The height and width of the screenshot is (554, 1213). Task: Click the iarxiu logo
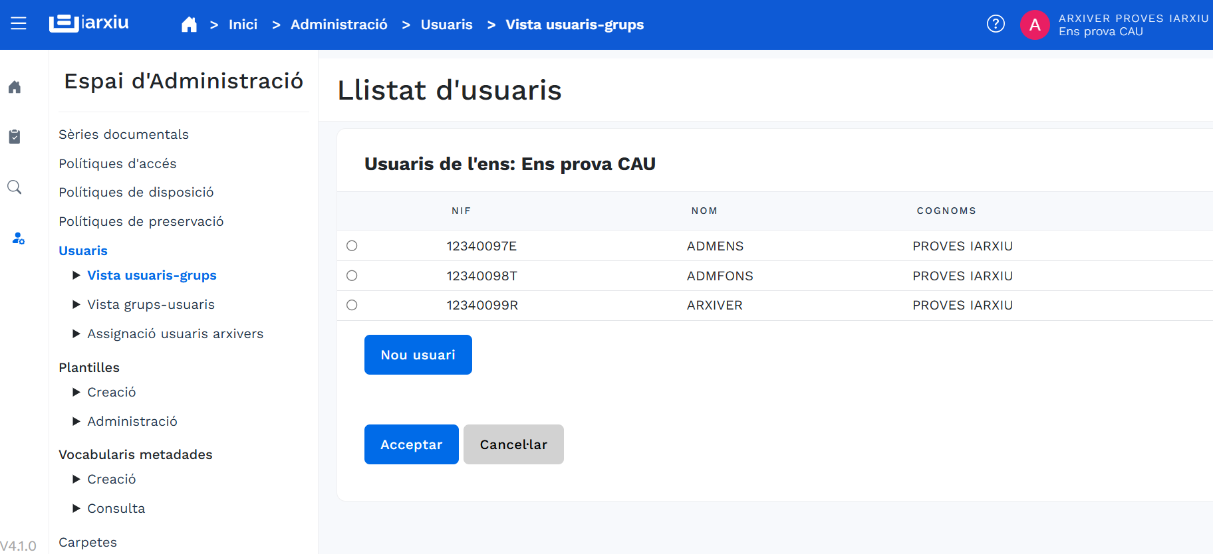point(89,23)
